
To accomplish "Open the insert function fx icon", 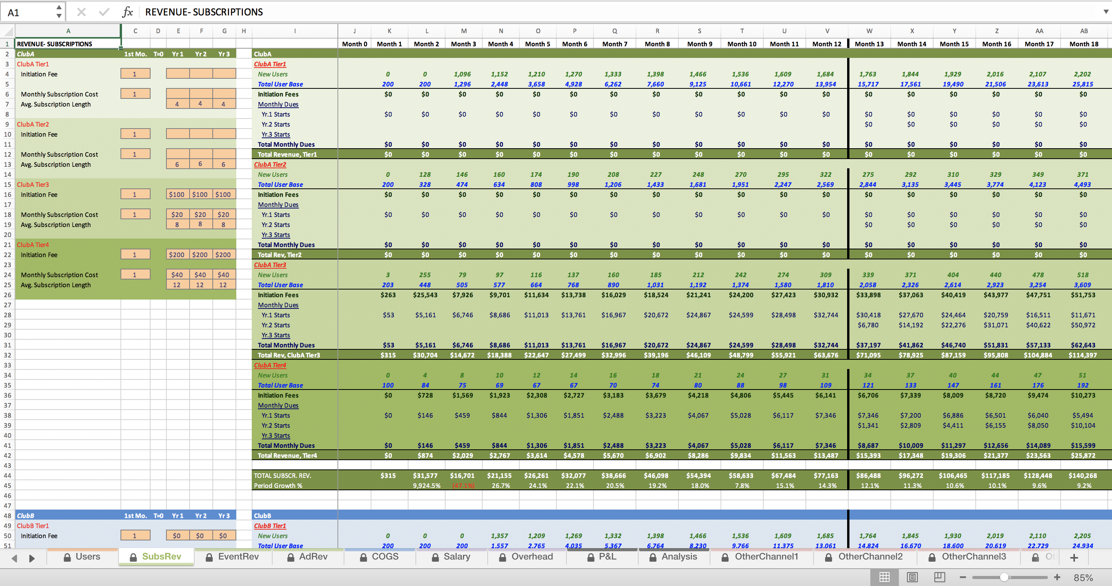I will (x=127, y=12).
